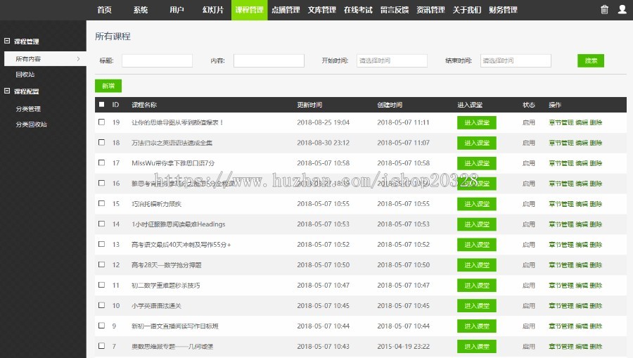Click the green 新增 button
633x358 pixels.
[108, 86]
